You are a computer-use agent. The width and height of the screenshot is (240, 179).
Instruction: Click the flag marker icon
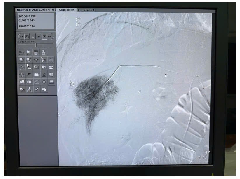pyautogui.click(x=29, y=75)
